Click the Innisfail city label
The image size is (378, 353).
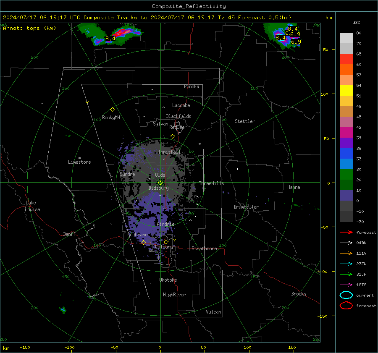pyautogui.click(x=170, y=152)
